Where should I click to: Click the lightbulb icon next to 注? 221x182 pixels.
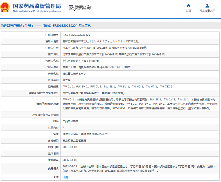pos(55,177)
